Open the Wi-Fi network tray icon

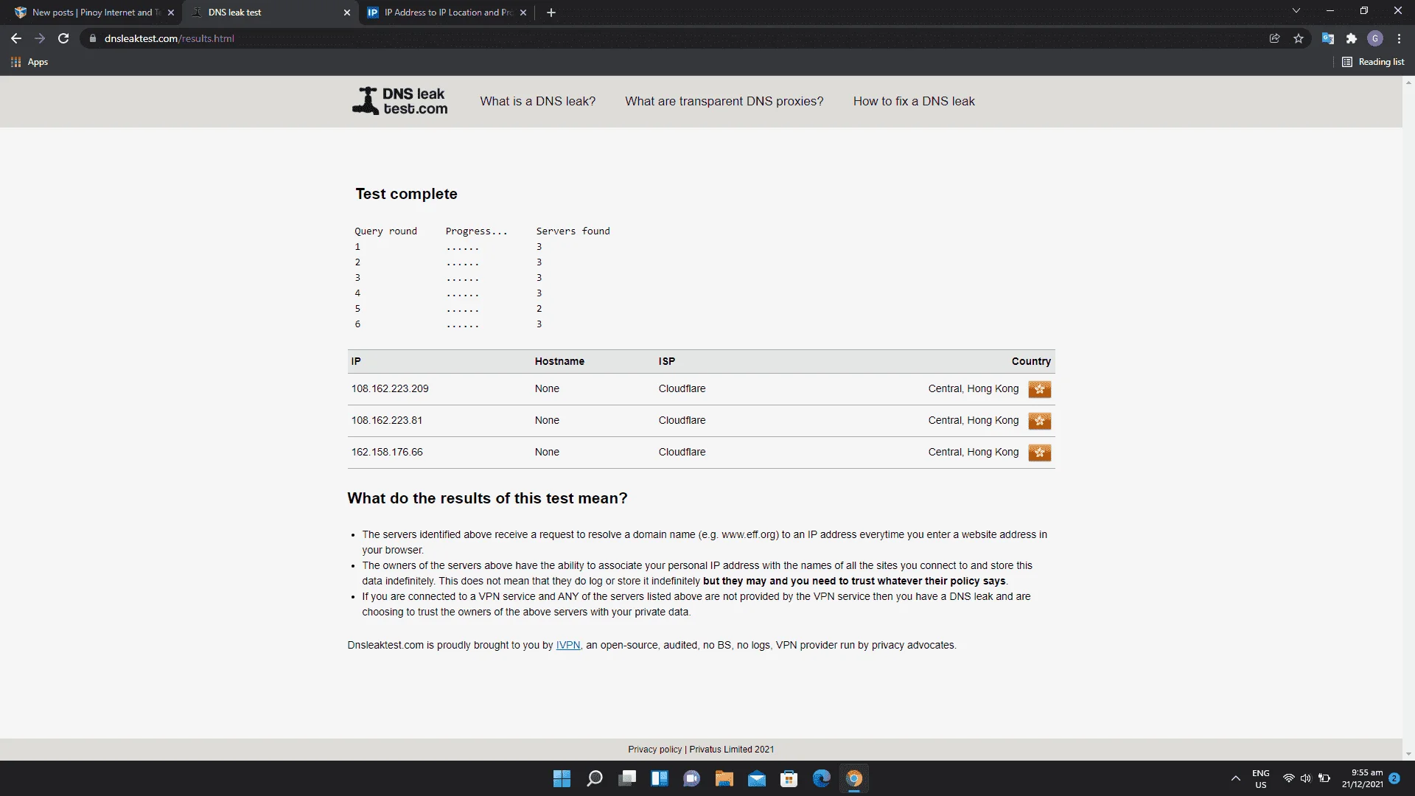pyautogui.click(x=1289, y=779)
